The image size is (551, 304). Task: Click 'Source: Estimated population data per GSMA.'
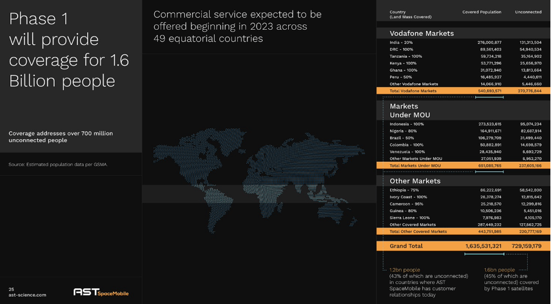tap(58, 164)
